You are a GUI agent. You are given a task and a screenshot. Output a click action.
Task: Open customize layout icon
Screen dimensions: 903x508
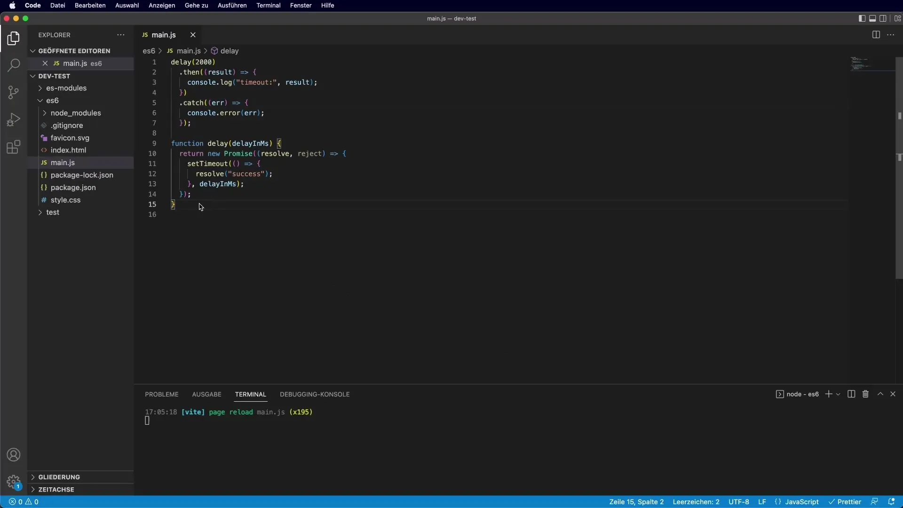point(897,18)
